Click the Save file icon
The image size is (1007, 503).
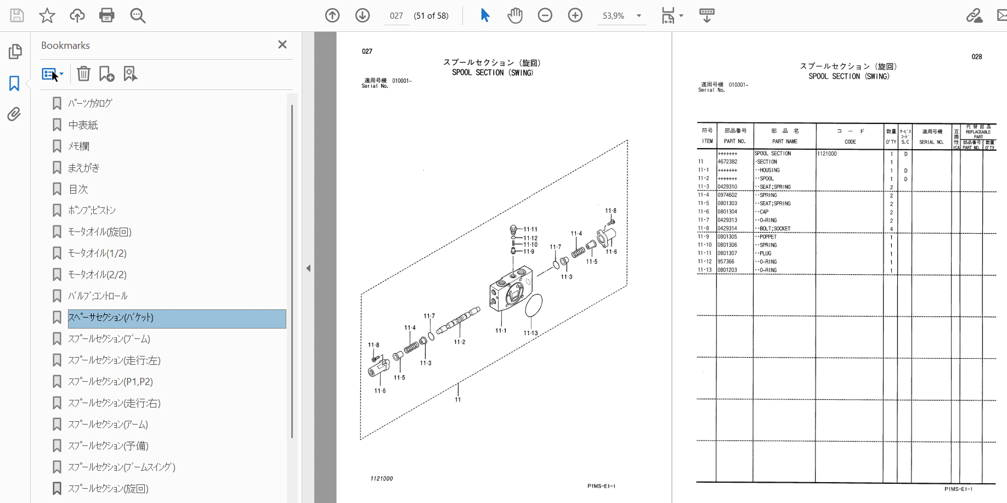click(x=17, y=15)
